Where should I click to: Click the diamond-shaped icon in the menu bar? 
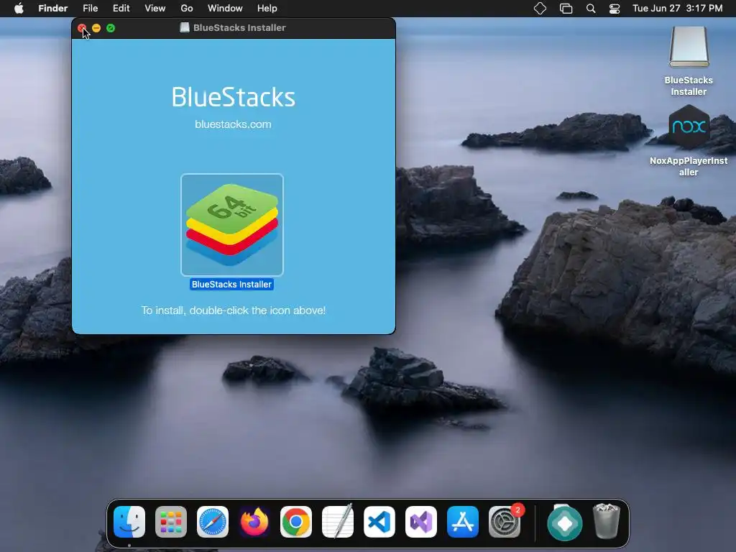click(x=540, y=9)
